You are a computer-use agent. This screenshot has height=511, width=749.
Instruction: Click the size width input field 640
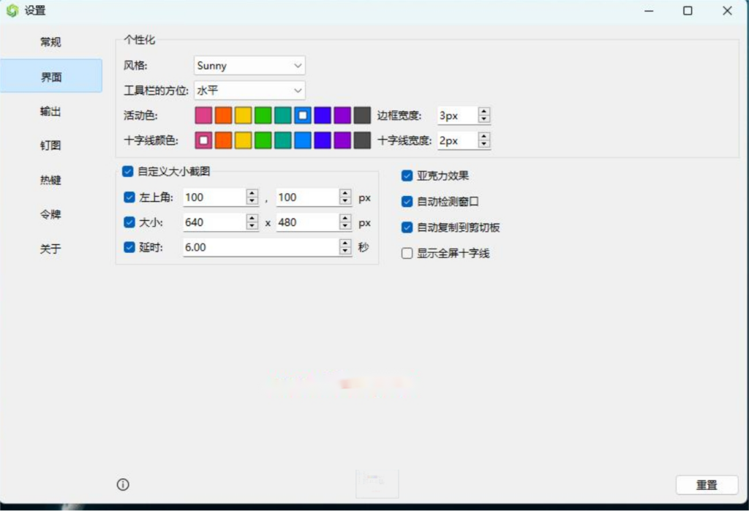(x=214, y=222)
